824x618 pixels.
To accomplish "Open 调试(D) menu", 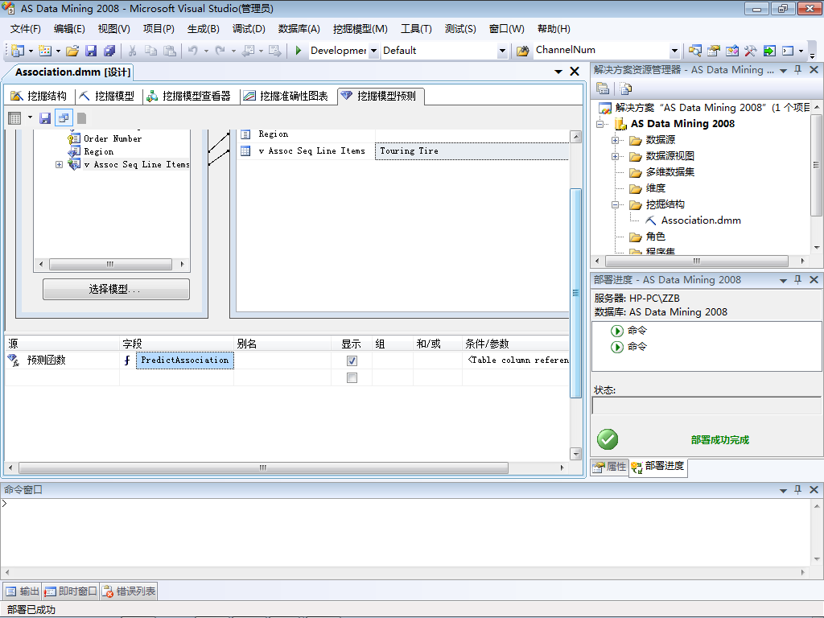I will (249, 29).
